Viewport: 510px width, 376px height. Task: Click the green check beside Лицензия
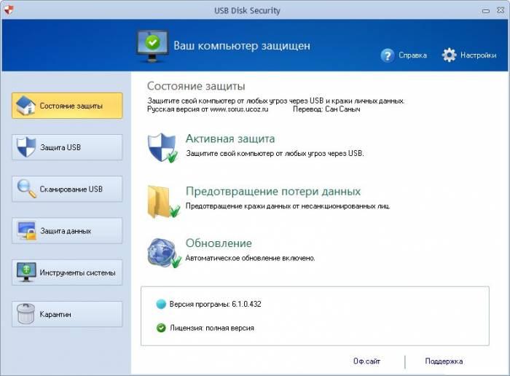[x=161, y=328]
